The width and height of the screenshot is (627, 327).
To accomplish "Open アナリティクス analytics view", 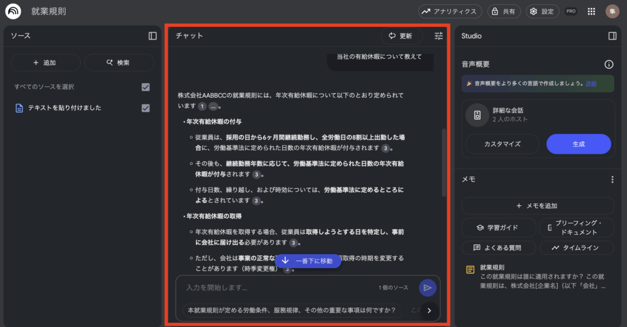I will click(450, 11).
